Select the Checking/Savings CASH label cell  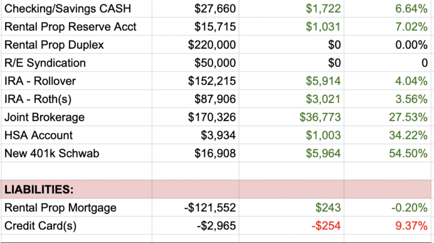click(x=68, y=9)
